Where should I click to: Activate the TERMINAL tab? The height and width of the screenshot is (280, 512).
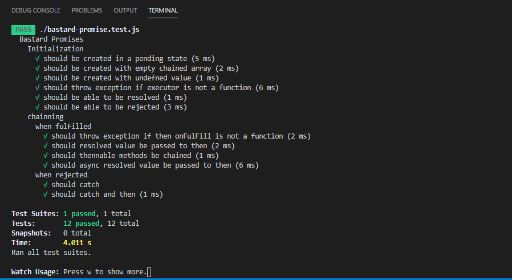coord(163,10)
